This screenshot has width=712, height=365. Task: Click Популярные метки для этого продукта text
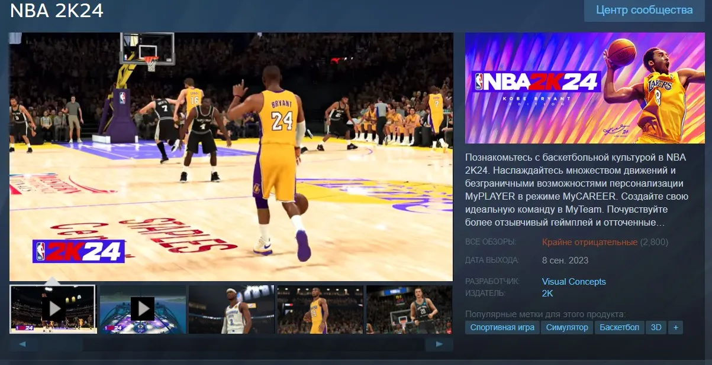(x=545, y=314)
